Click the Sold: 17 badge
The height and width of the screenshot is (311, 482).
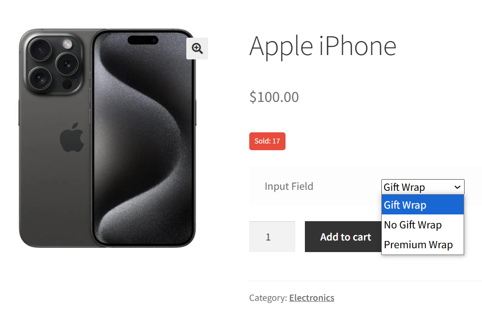click(x=267, y=141)
